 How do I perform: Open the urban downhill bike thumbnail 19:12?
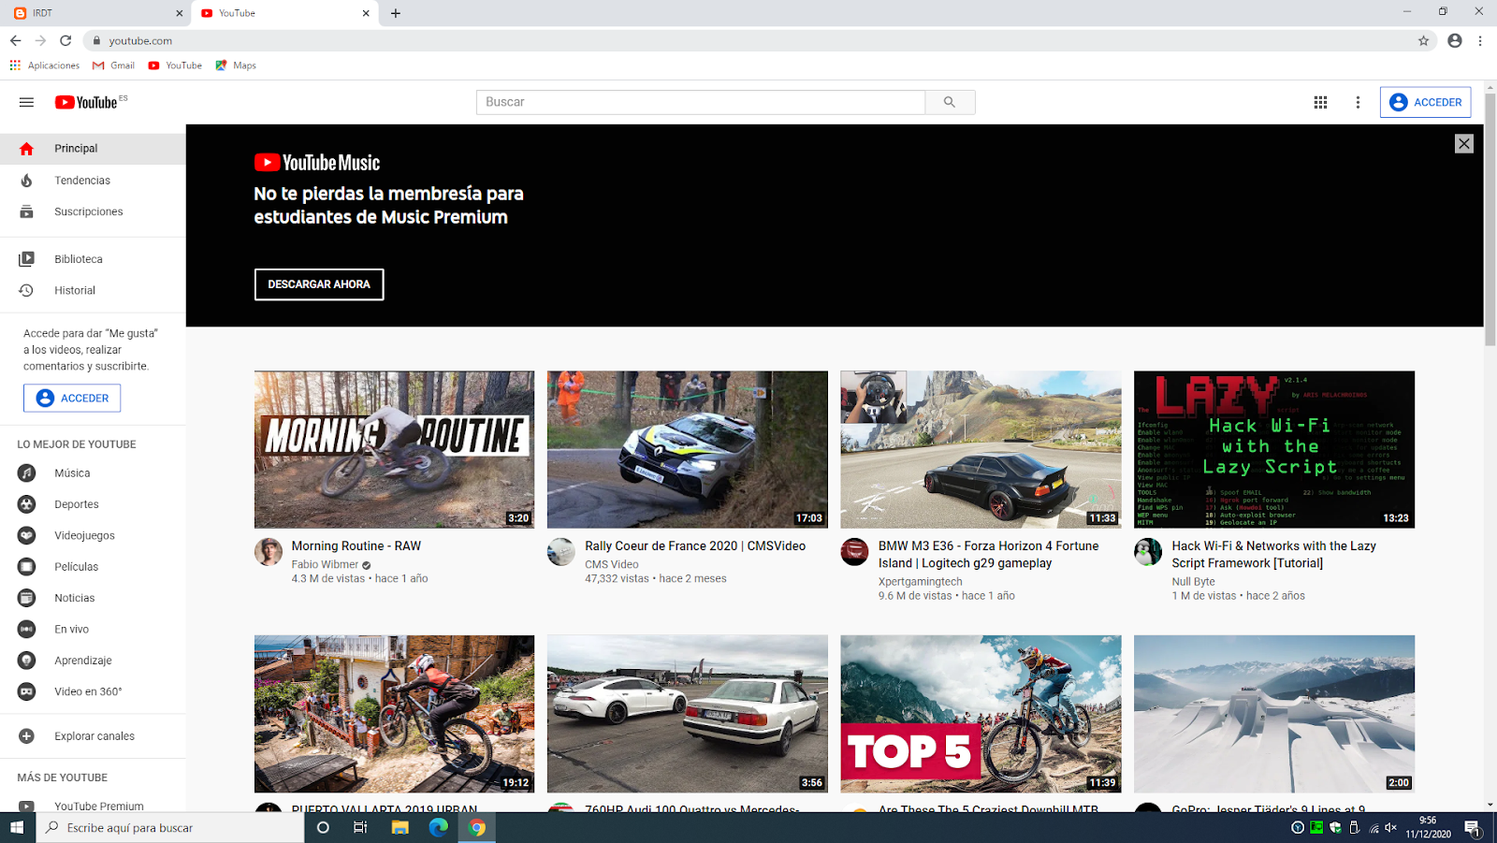(x=394, y=714)
